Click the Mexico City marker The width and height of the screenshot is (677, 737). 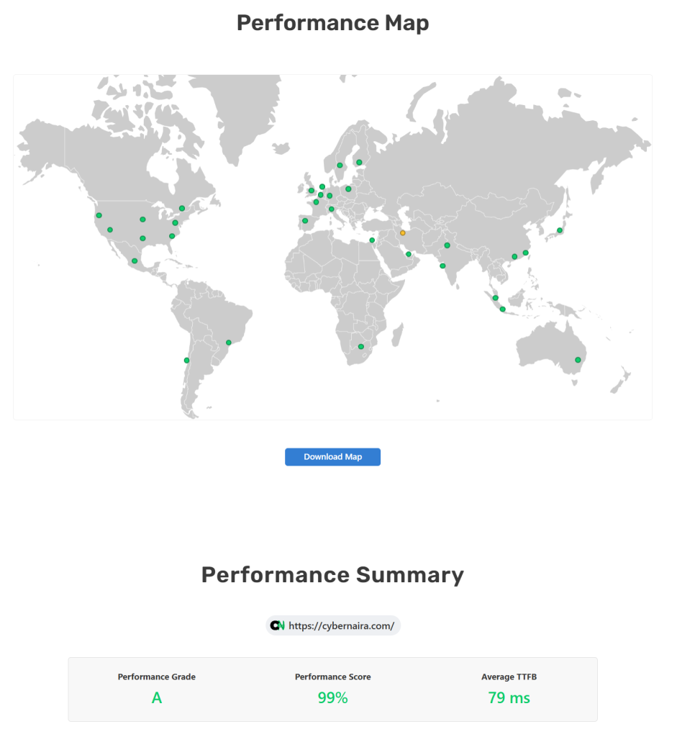pos(135,261)
